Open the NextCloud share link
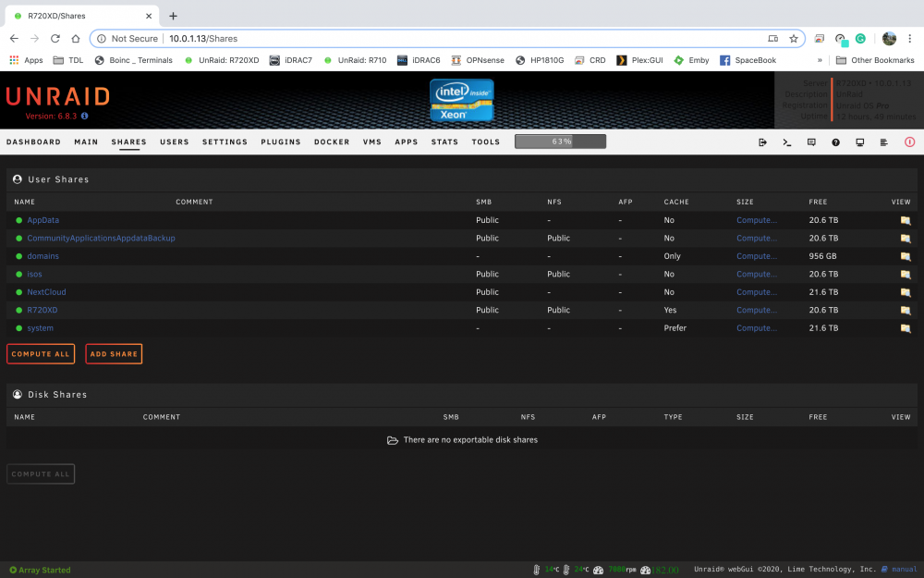924x578 pixels. (x=46, y=292)
